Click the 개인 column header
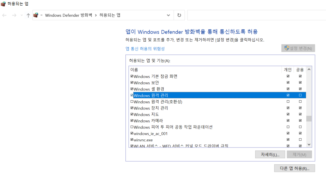 pyautogui.click(x=288, y=70)
